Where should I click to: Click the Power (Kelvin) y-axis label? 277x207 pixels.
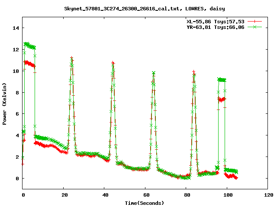coord(4,104)
